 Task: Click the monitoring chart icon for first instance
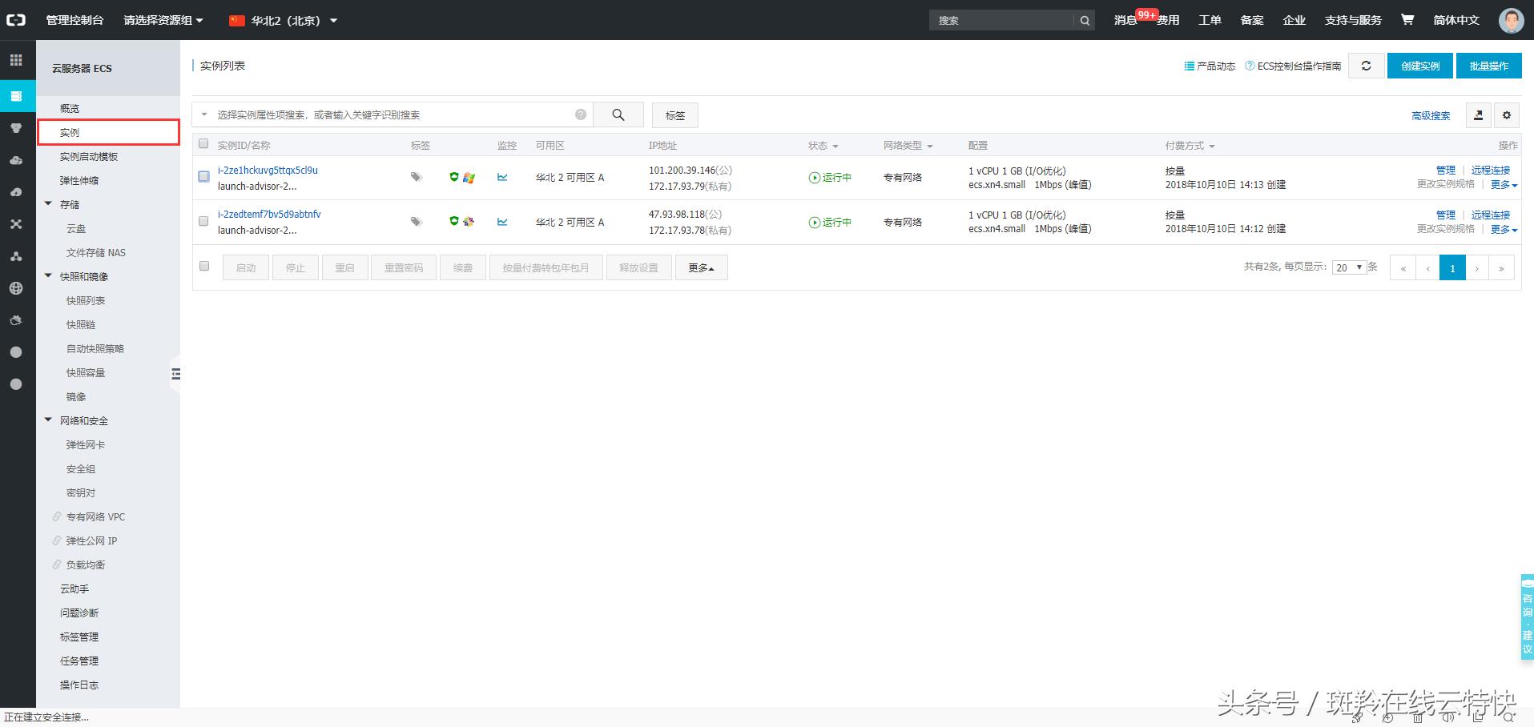tap(502, 177)
